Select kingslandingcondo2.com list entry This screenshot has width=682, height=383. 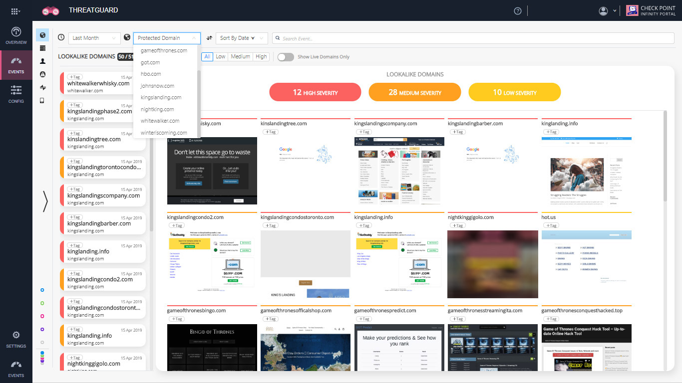(103, 279)
